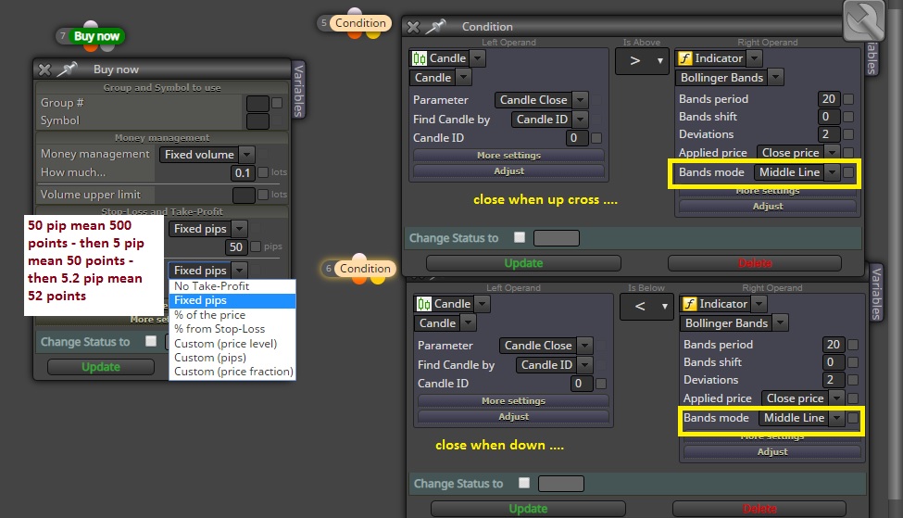Open upper Bollinger Bands indicator dropdown
This screenshot has height=518, width=903.
click(729, 78)
